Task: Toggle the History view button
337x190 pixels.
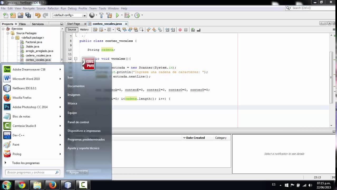Action: [x=84, y=30]
